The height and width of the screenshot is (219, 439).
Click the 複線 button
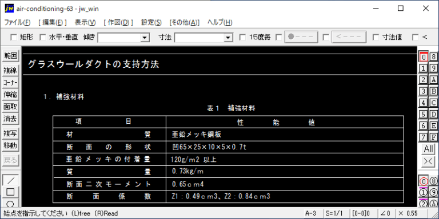pos(10,70)
